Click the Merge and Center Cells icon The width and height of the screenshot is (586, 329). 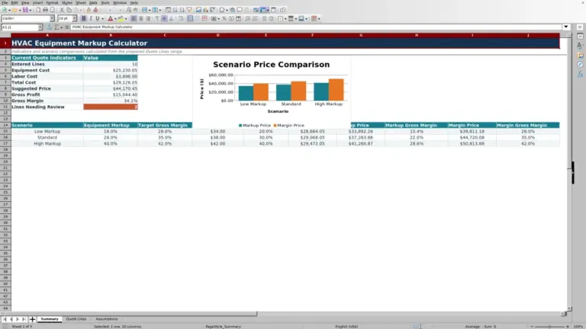[190, 18]
